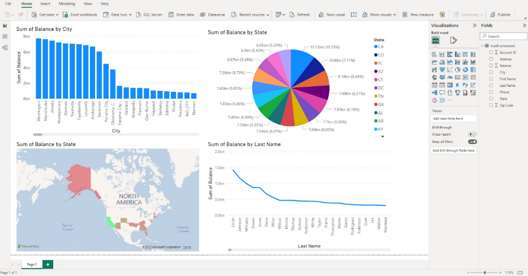Select the R script visual icon
The height and width of the screenshot is (276, 528).
(457, 85)
